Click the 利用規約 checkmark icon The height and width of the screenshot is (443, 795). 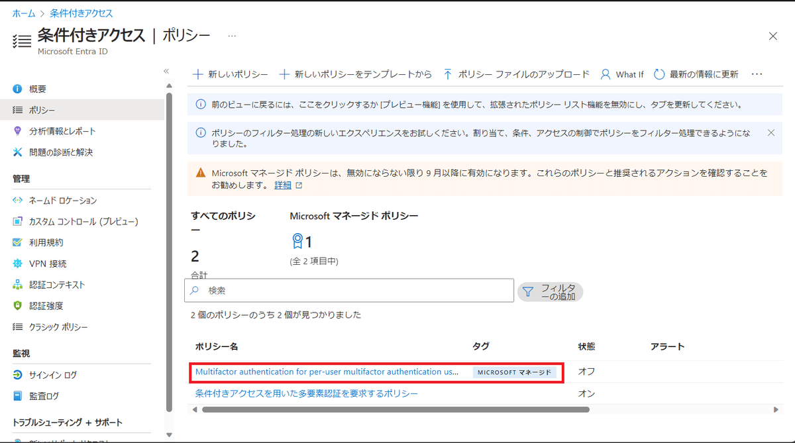coord(18,242)
